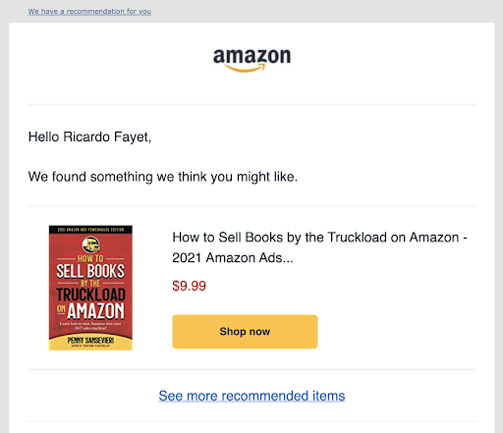Open the 'We have a recommendation for you' link
The width and height of the screenshot is (503, 433).
pos(89,11)
